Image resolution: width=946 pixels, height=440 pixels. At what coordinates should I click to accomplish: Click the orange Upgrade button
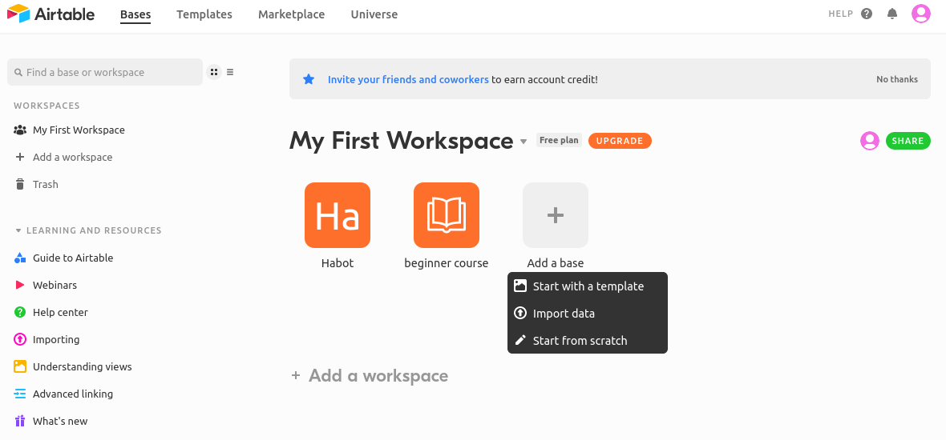click(620, 141)
